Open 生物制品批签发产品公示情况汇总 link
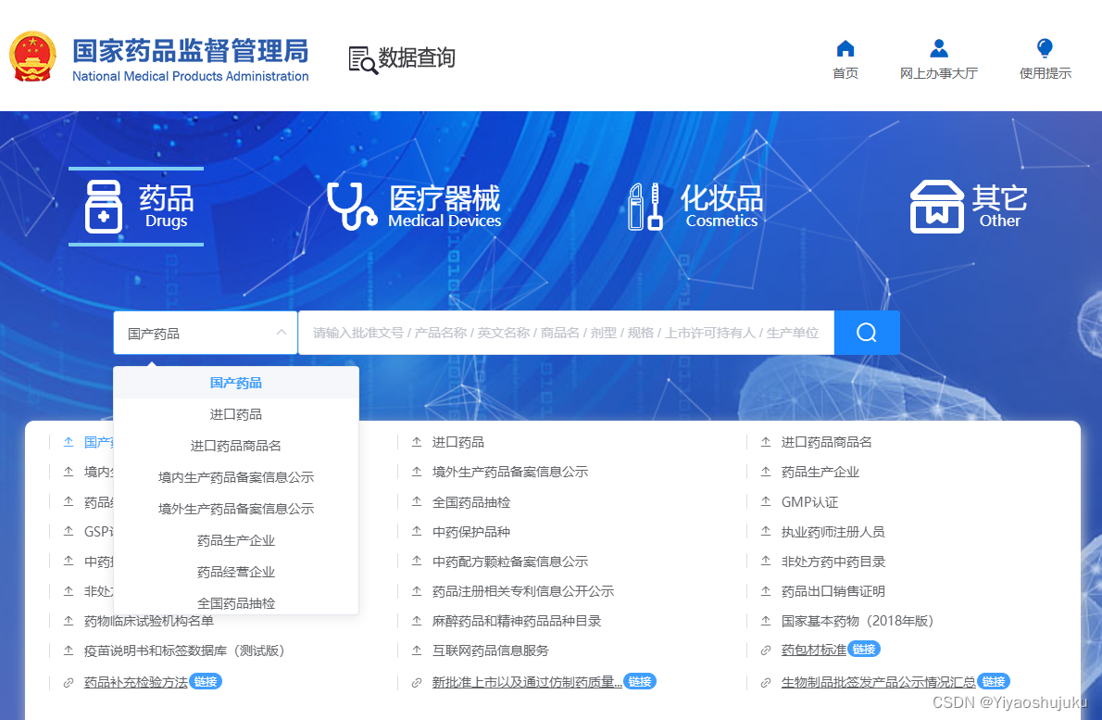Viewport: 1102px width, 720px height. tap(879, 682)
